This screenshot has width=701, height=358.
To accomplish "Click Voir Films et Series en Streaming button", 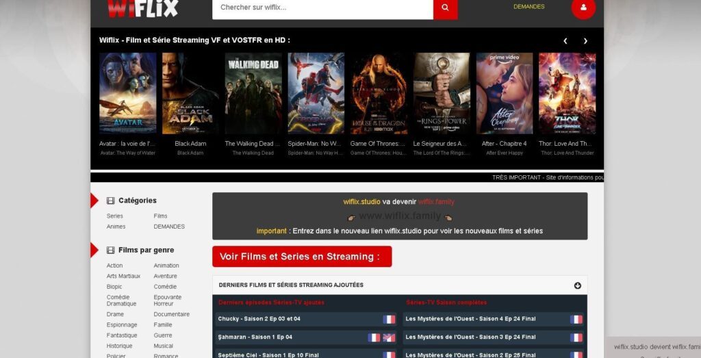I will (302, 257).
